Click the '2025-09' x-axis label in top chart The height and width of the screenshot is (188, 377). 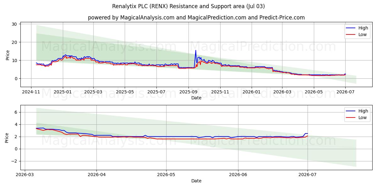[188, 92]
